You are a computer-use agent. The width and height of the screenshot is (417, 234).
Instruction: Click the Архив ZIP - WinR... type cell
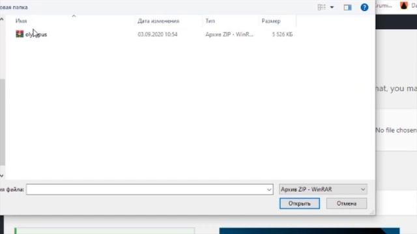tap(229, 34)
